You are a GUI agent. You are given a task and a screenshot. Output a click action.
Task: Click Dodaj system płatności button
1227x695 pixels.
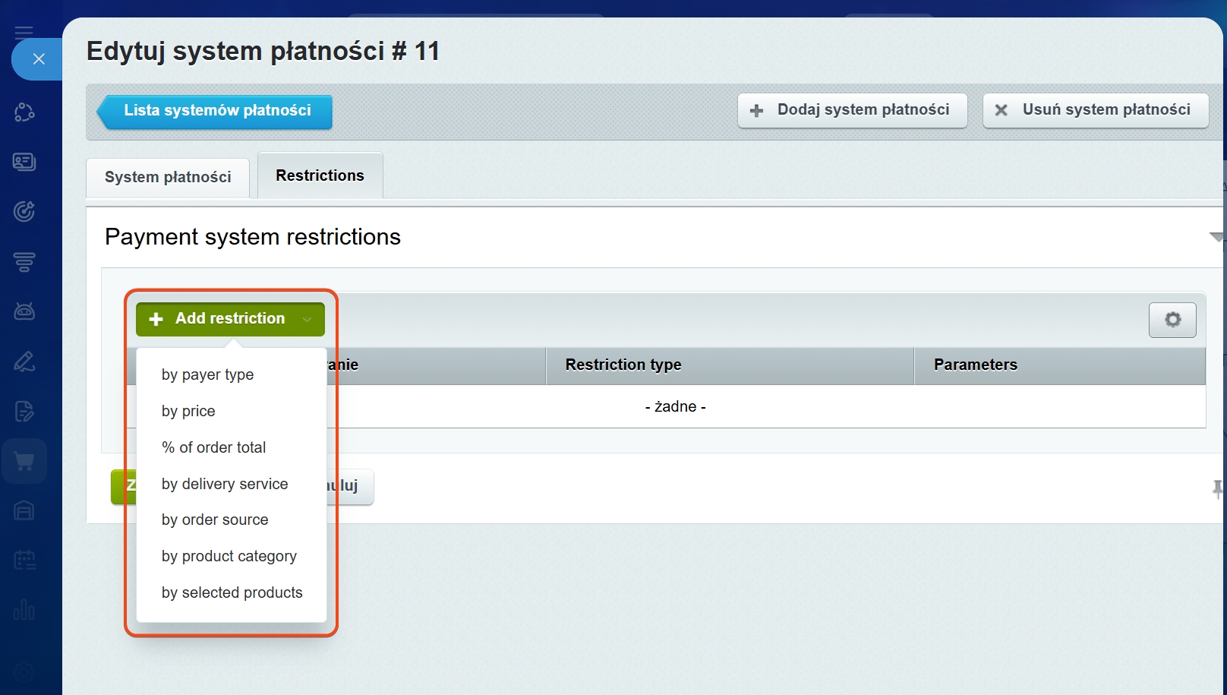[x=852, y=111]
